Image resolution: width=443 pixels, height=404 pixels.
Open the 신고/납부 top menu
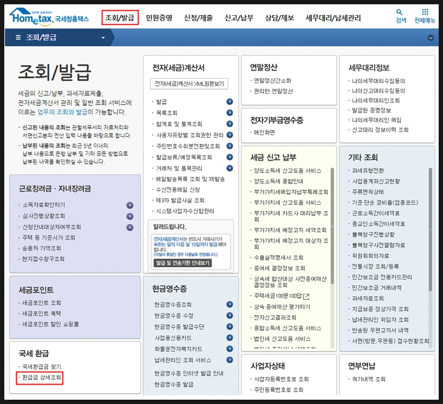(x=239, y=18)
